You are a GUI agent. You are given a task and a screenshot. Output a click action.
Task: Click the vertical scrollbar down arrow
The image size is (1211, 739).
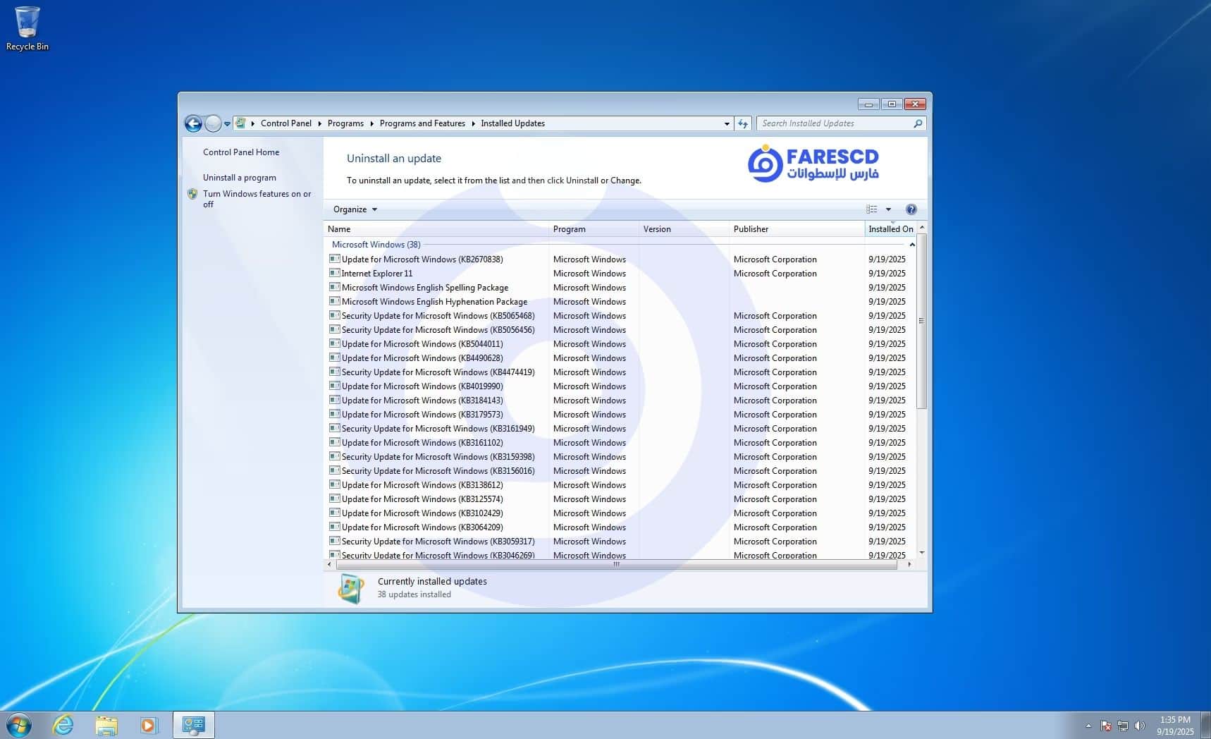pos(922,553)
